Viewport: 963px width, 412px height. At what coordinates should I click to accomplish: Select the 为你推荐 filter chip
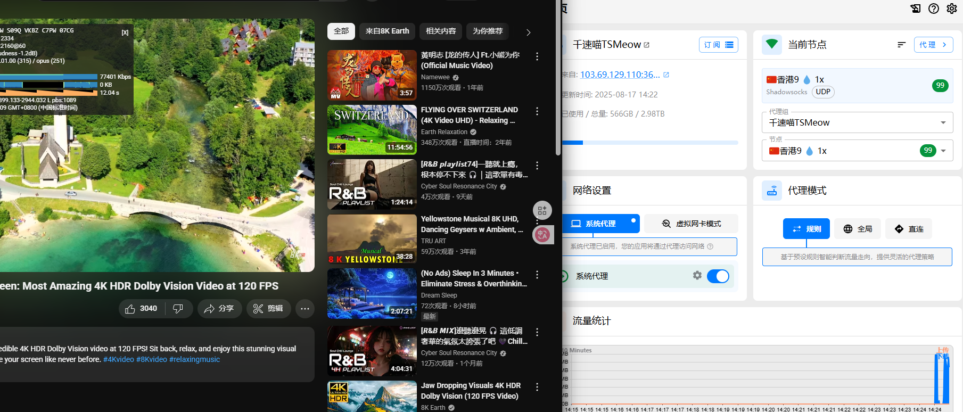coord(488,31)
